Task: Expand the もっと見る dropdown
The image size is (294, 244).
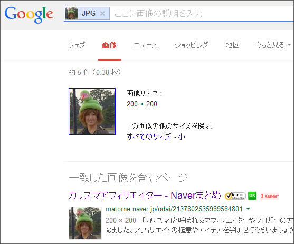Action: [273, 45]
